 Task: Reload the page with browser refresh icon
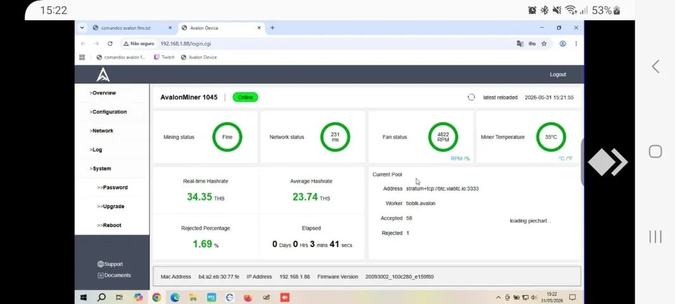(110, 44)
